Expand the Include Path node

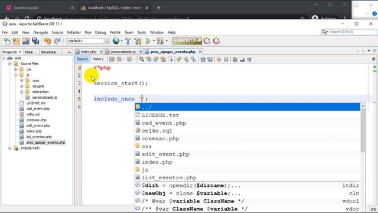[10, 148]
